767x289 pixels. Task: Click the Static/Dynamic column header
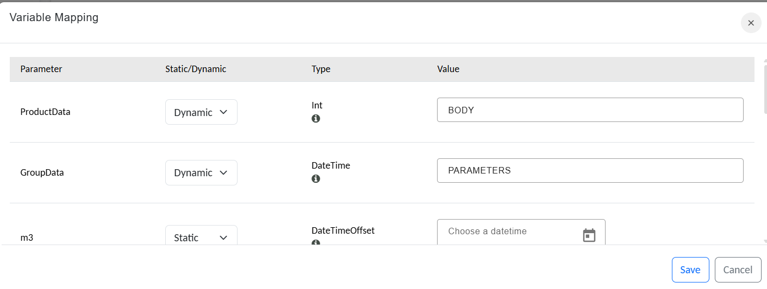(x=196, y=69)
